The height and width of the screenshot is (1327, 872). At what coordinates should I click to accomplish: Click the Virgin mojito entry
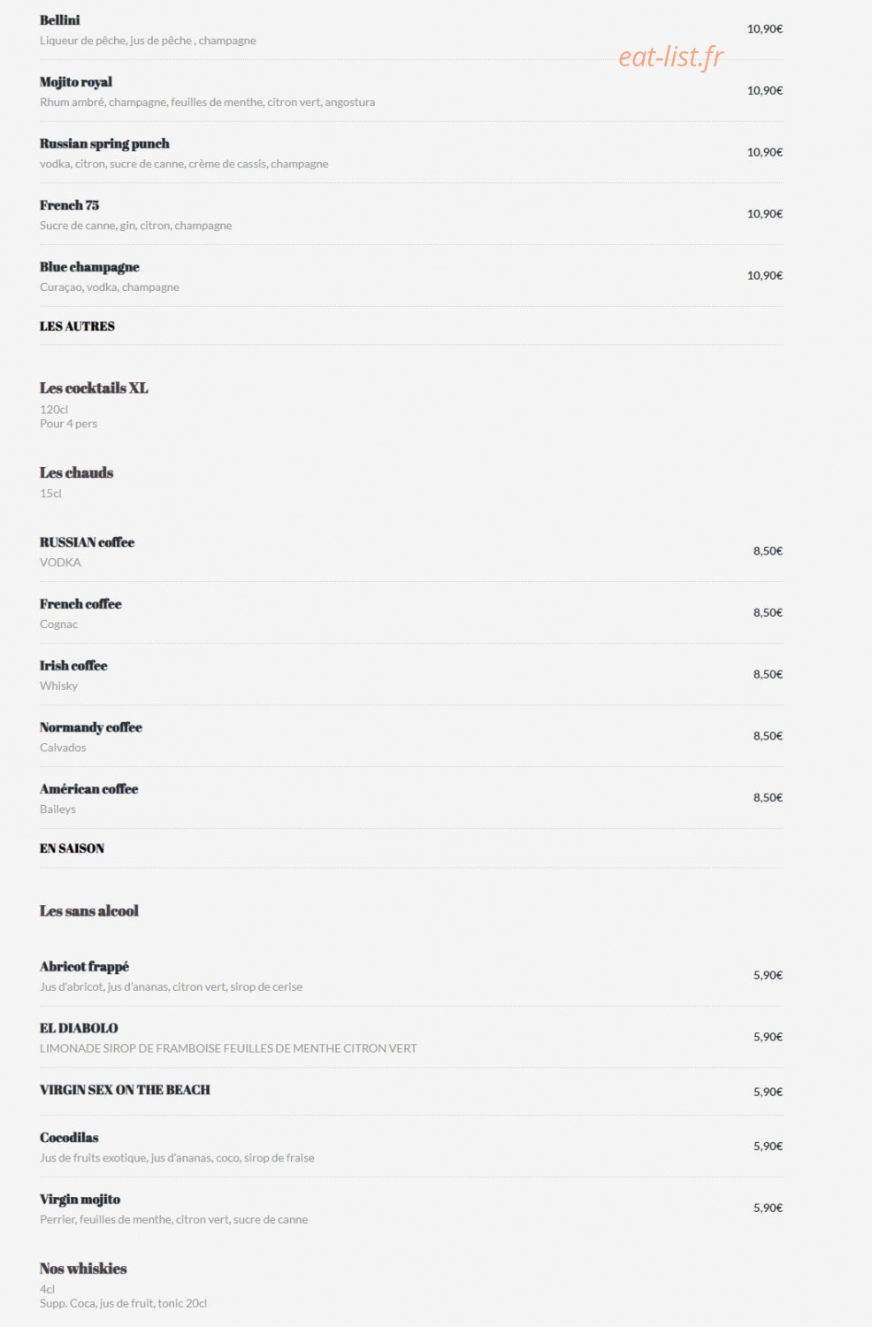(x=80, y=1200)
